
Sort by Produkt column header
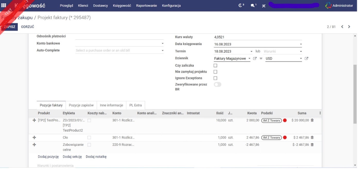tap(44, 113)
